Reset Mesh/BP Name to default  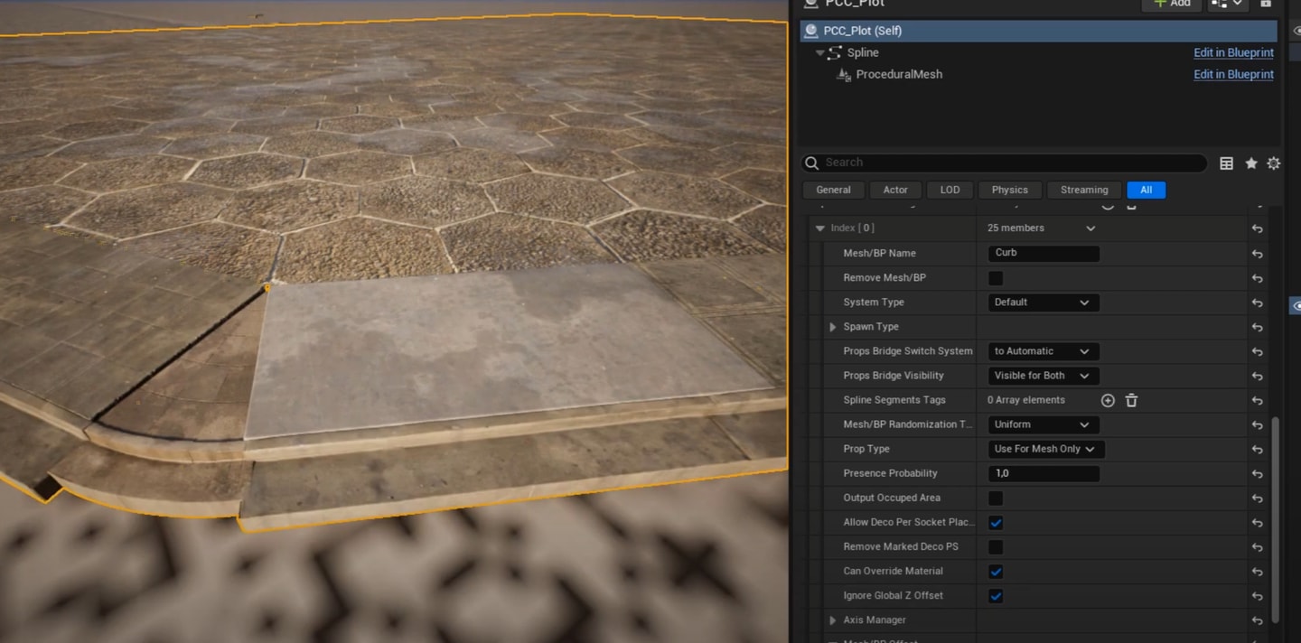point(1257,254)
